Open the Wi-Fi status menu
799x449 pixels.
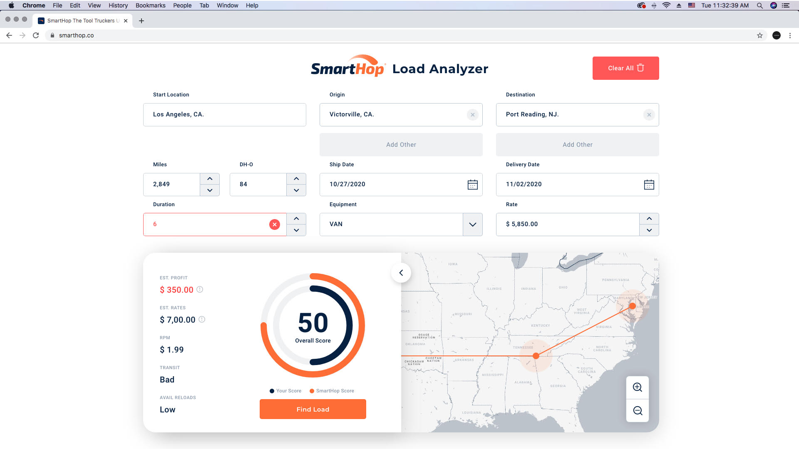pos(666,5)
